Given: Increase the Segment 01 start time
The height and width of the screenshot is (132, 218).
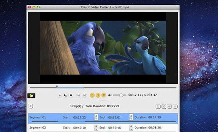Looking at the screenshot, I should (x=96, y=116).
